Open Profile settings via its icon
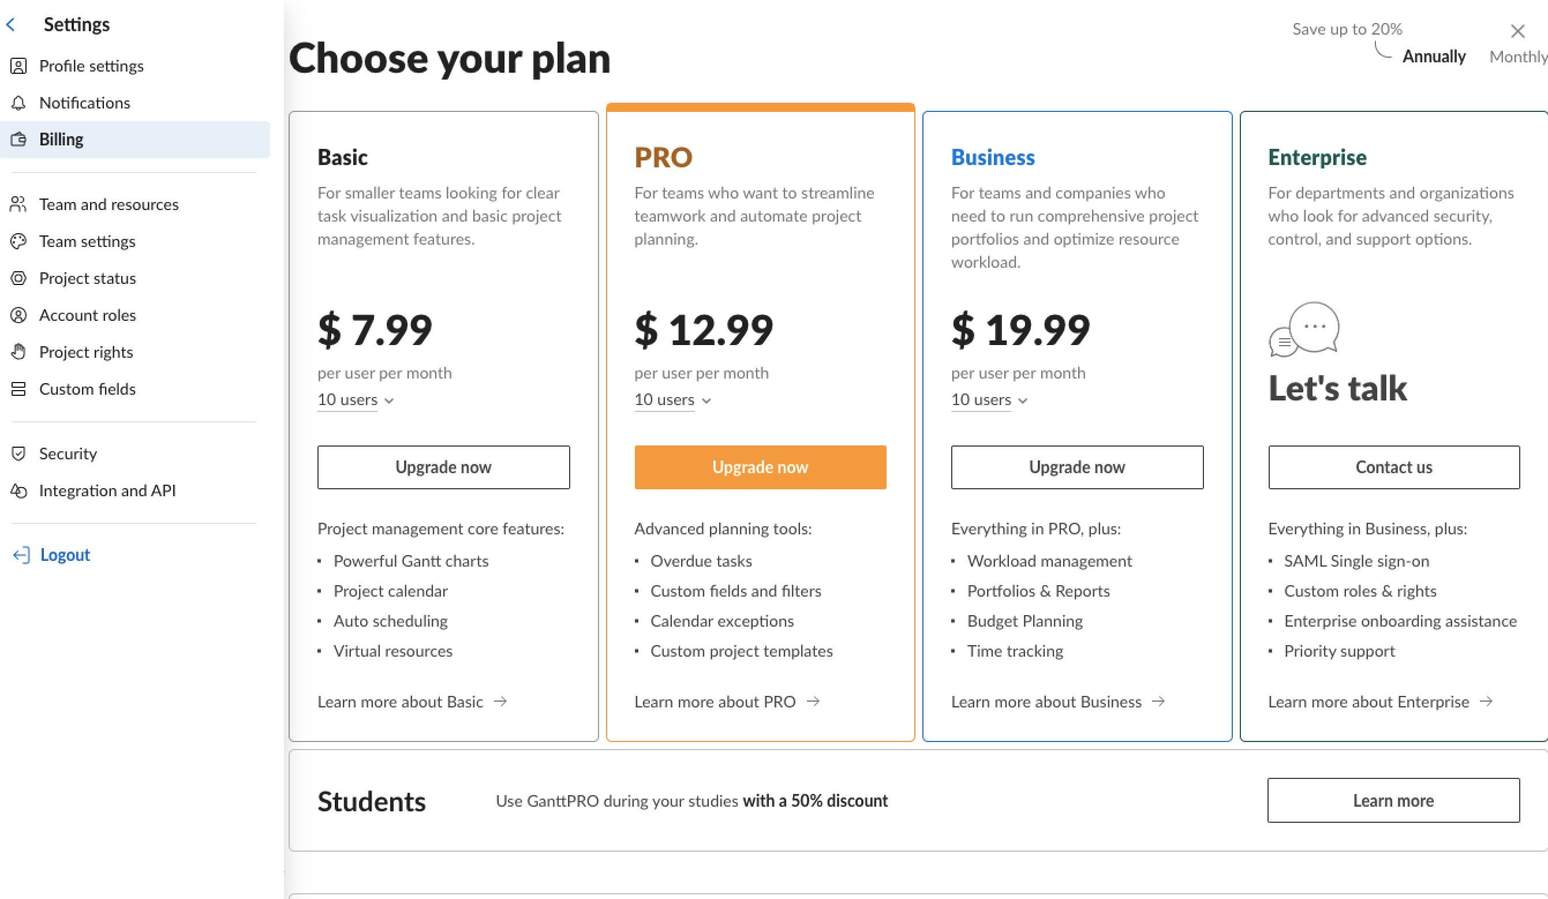 (x=18, y=66)
